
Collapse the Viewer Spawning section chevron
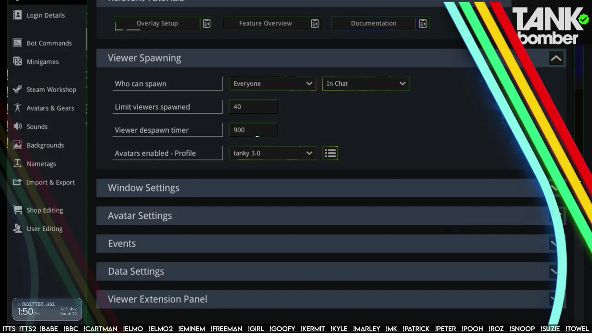click(556, 58)
